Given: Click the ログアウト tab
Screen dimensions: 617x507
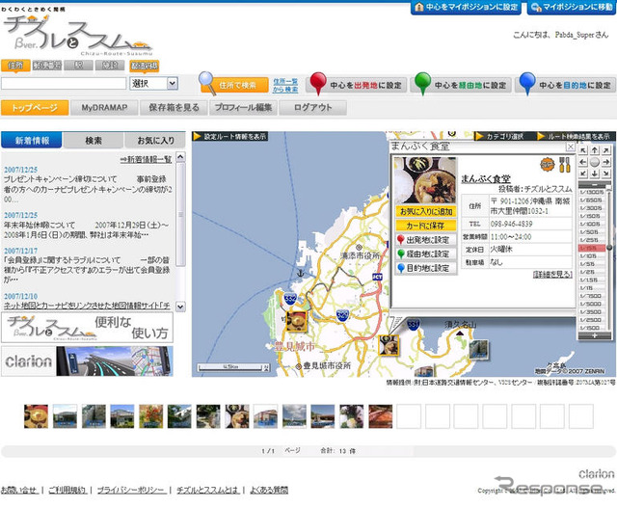Looking at the screenshot, I should 312,108.
